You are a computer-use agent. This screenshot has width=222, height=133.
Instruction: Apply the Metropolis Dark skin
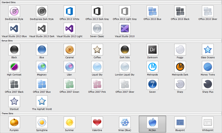[x=180, y=67]
